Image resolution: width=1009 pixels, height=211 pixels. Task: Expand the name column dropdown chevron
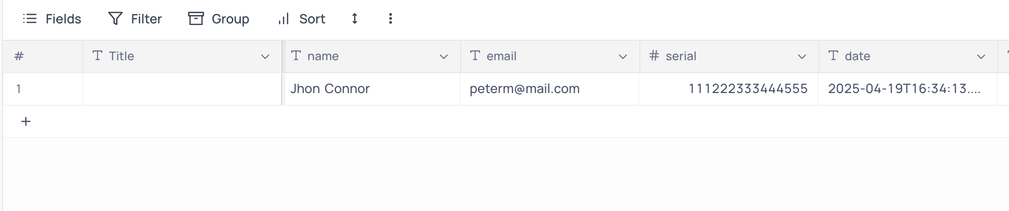coord(444,57)
